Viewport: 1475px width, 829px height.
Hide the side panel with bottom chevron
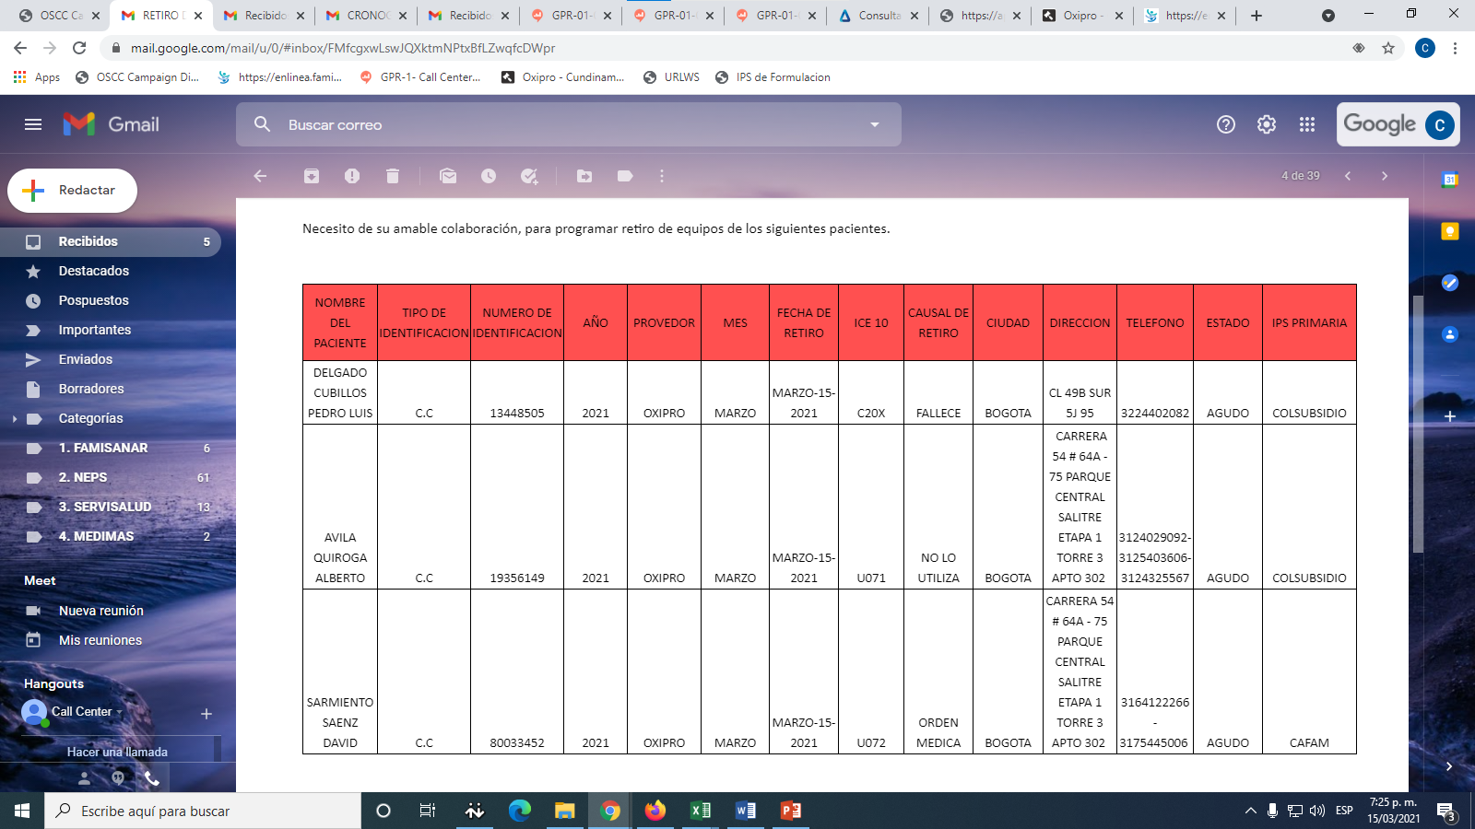[1449, 766]
